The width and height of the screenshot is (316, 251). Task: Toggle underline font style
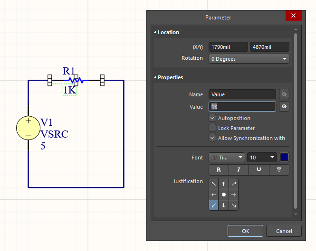[259, 170]
